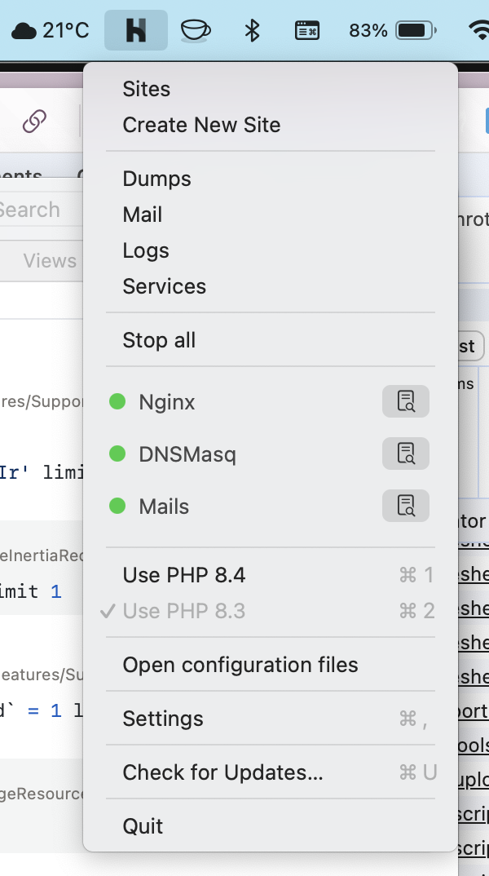Toggle the Mails green status indicator
The width and height of the screenshot is (489, 876).
117,506
